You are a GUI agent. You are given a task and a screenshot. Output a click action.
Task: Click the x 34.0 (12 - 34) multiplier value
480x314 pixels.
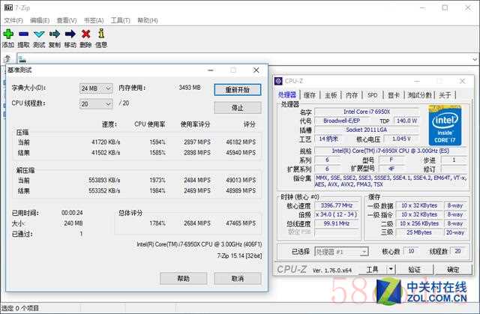point(337,214)
